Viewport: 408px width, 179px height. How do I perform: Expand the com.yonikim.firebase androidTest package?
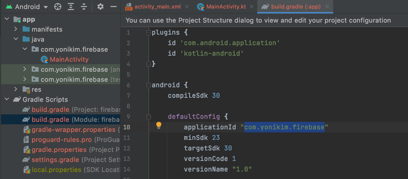point(25,69)
